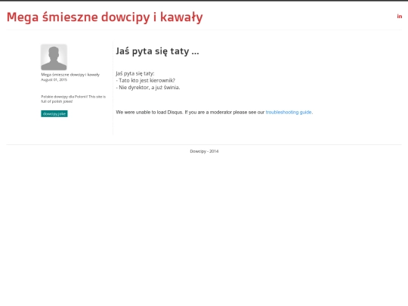Open the Disqus 'troubleshooting guide' link
This screenshot has height=306, width=408.
click(289, 112)
